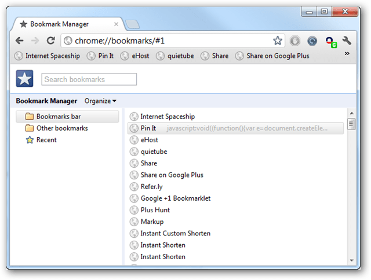This screenshot has width=371, height=280.
Task: Open the Organize dropdown menu
Action: tap(100, 101)
